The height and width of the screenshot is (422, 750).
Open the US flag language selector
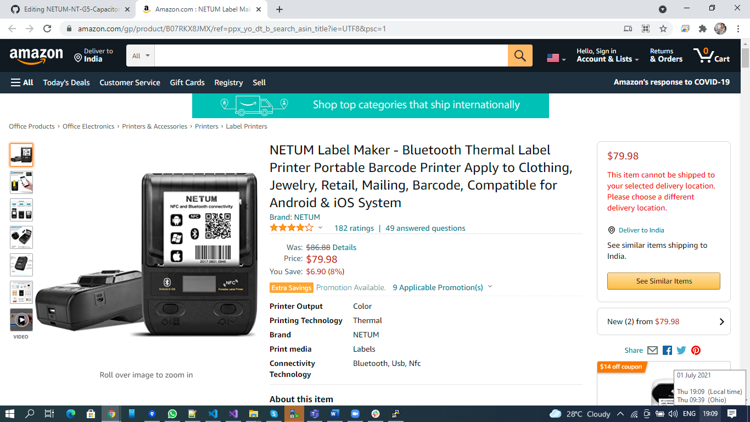tap(556, 58)
